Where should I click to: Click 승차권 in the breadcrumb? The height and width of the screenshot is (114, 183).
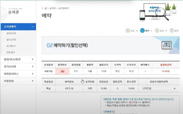[53, 8]
